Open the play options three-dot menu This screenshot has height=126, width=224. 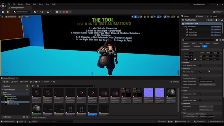(70, 12)
